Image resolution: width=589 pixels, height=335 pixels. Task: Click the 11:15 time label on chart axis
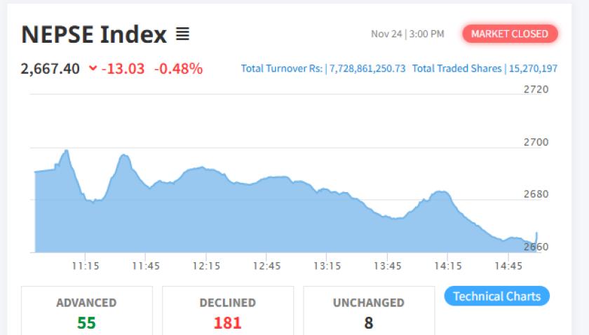[x=84, y=266]
